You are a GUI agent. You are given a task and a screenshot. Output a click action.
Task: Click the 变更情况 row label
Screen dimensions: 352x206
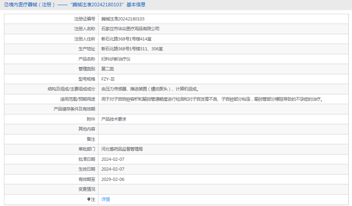click(x=87, y=189)
